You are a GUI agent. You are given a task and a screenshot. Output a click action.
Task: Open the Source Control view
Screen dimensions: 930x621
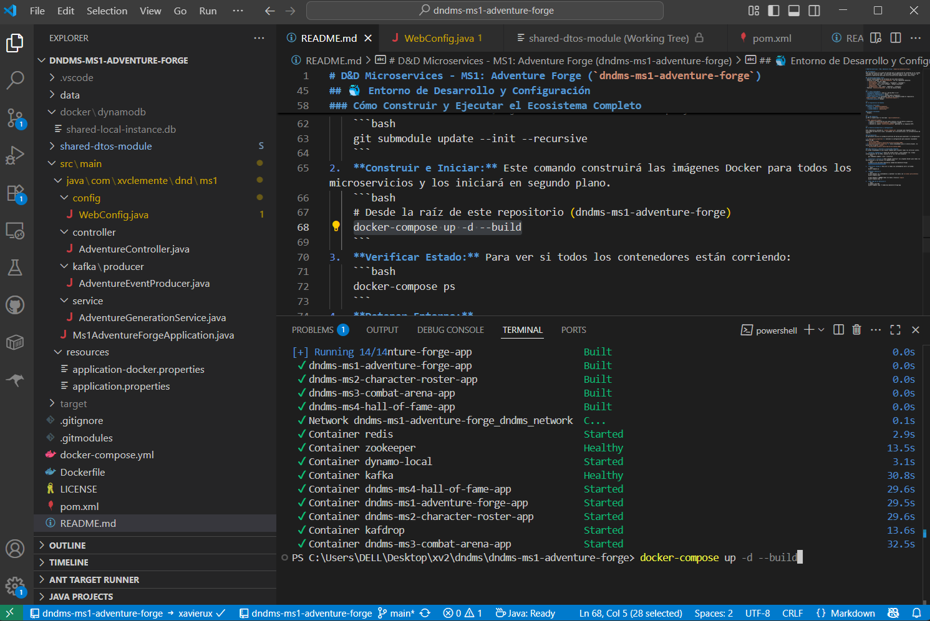(15, 117)
